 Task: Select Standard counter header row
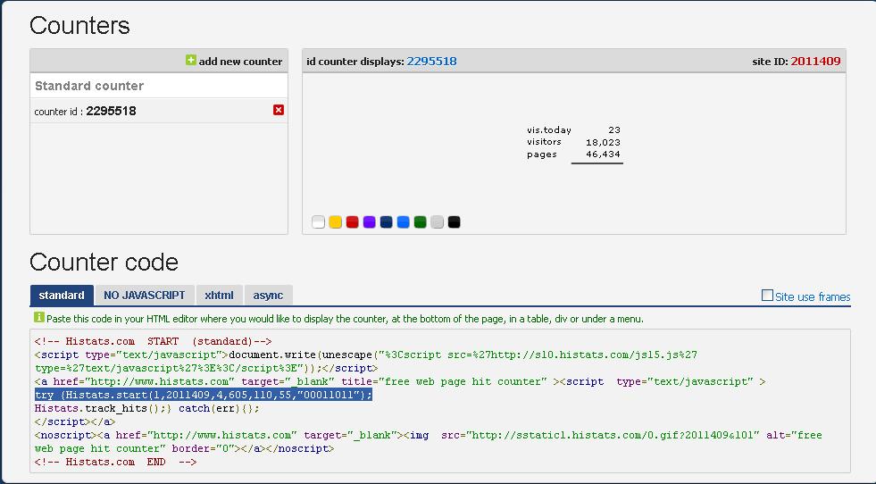tap(159, 86)
